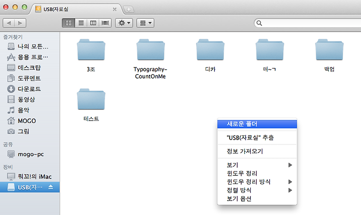Click the green zoom window button

click(24, 7)
